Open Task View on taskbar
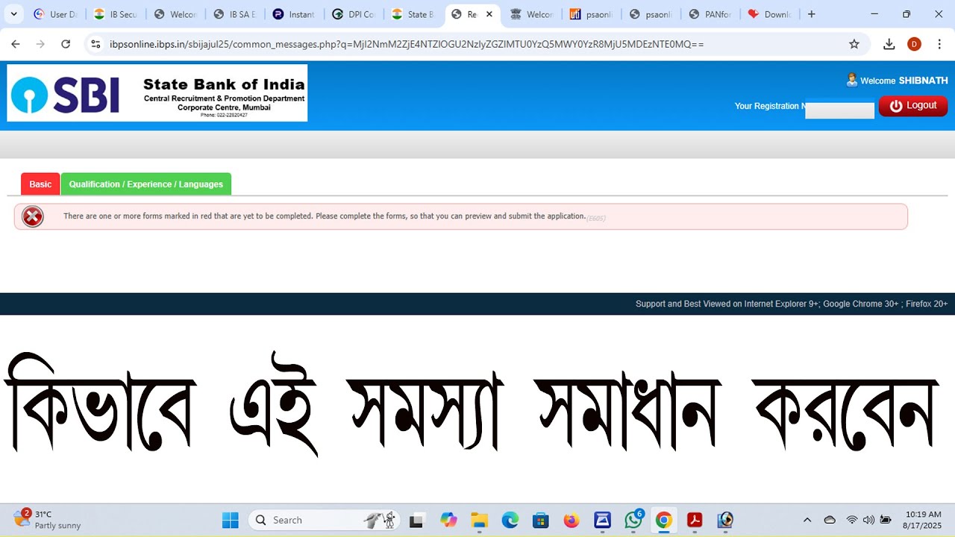Screen dimensions: 955x537 (416, 520)
